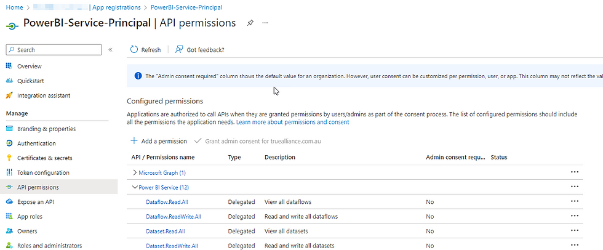Image resolution: width=603 pixels, height=250 pixels.
Task: Click PowerBI-Service-Principal breadcrumb link
Action: [186, 7]
